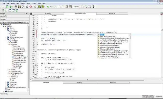Image resolution: width=163 pixels, height=99 pixels.
Task: Switch to the default.xml editor tab
Action: tap(112, 14)
